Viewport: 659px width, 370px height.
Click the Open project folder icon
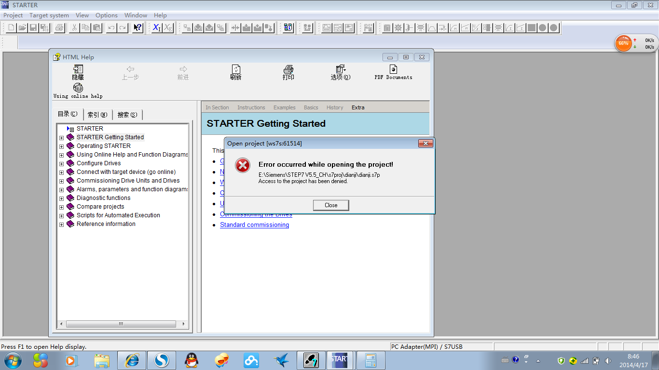click(22, 27)
